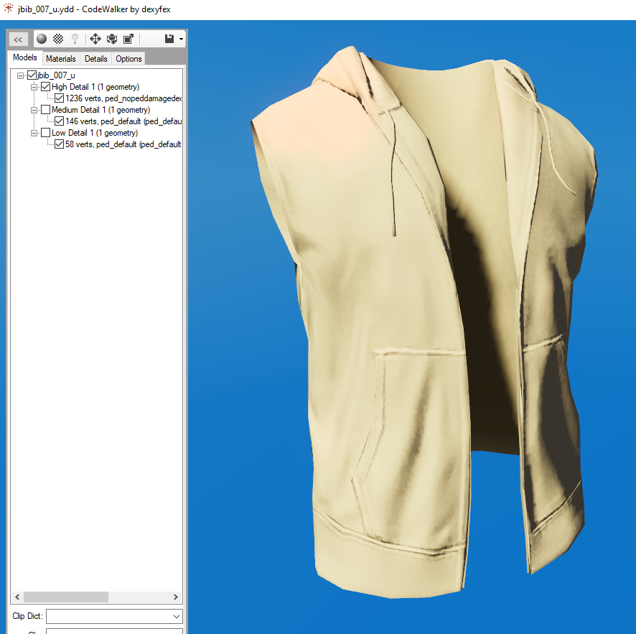
Task: Open the save button dropdown arrow
Action: [181, 39]
